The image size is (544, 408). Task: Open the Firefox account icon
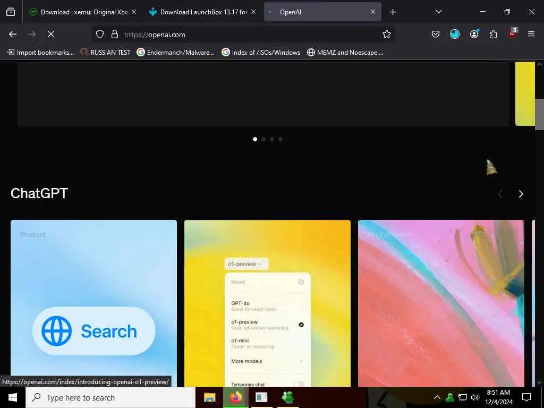click(474, 34)
